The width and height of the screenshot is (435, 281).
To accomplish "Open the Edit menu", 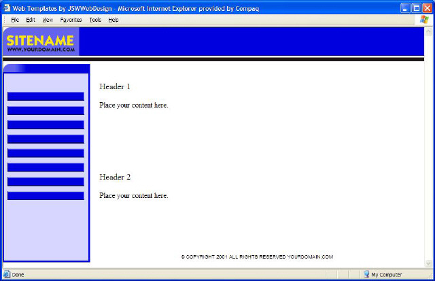I will coord(31,20).
